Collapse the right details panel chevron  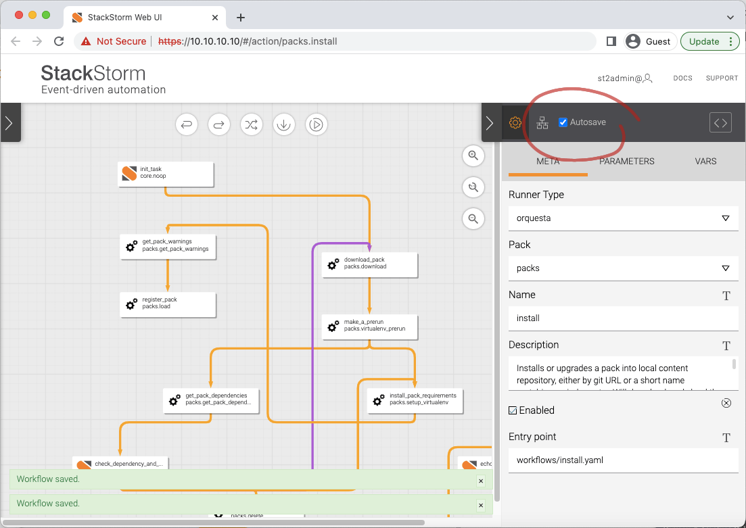[490, 123]
